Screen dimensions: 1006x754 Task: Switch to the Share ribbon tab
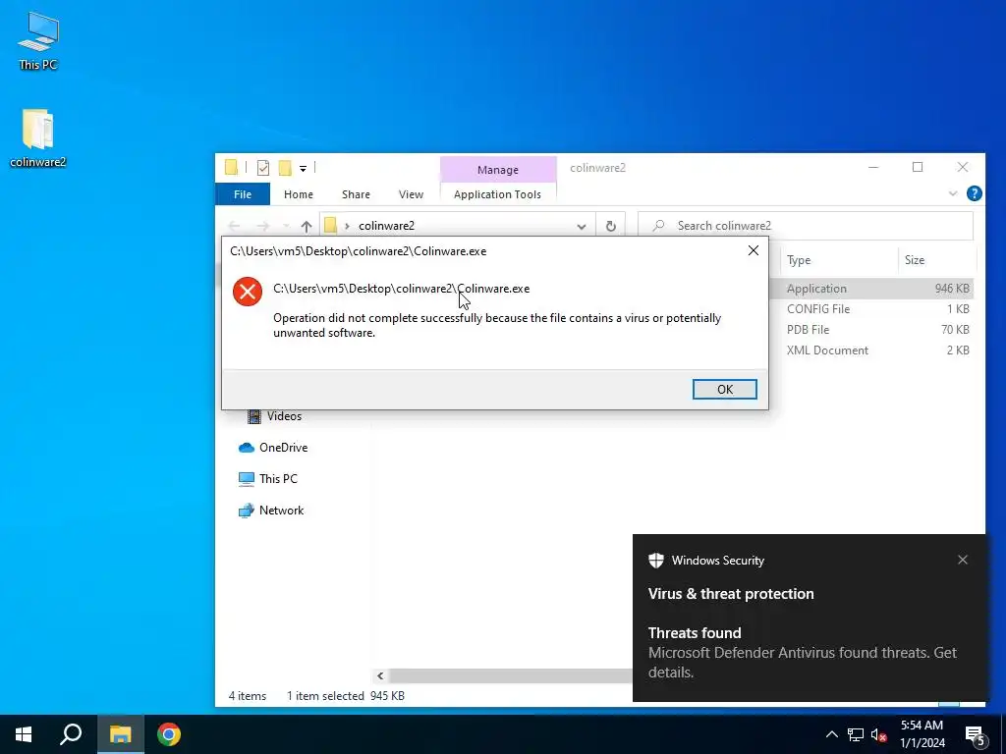coord(356,194)
